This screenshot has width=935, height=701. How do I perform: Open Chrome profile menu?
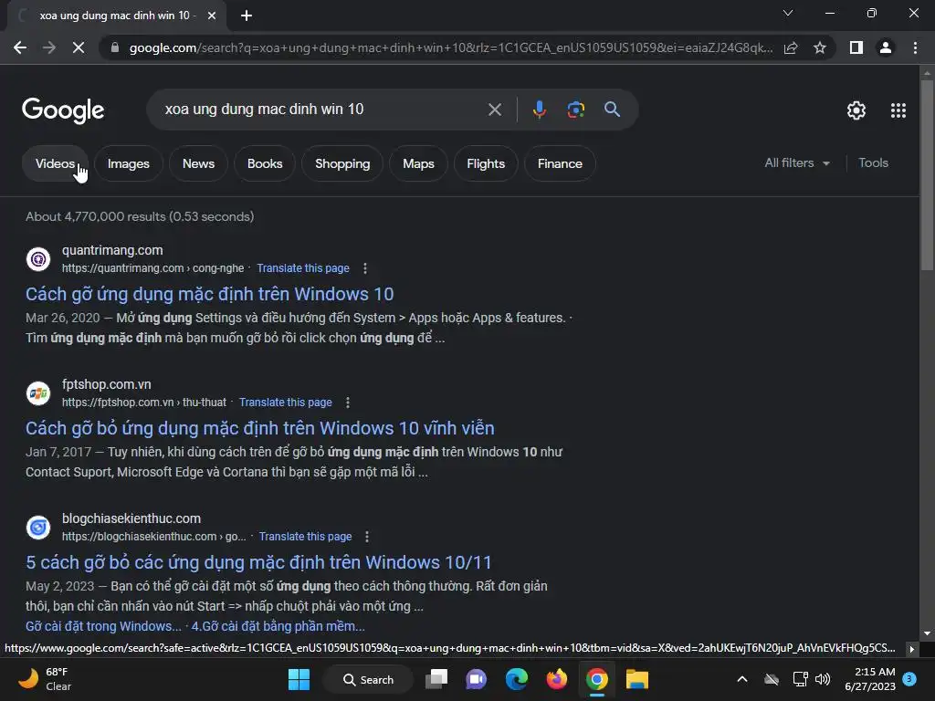886,47
